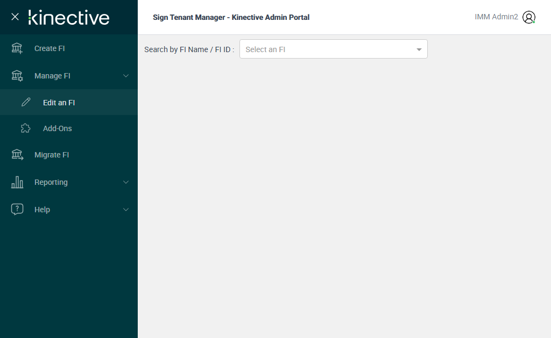Viewport: 551px width, 338px height.
Task: Click the Kinective logo
Action: pos(69,18)
